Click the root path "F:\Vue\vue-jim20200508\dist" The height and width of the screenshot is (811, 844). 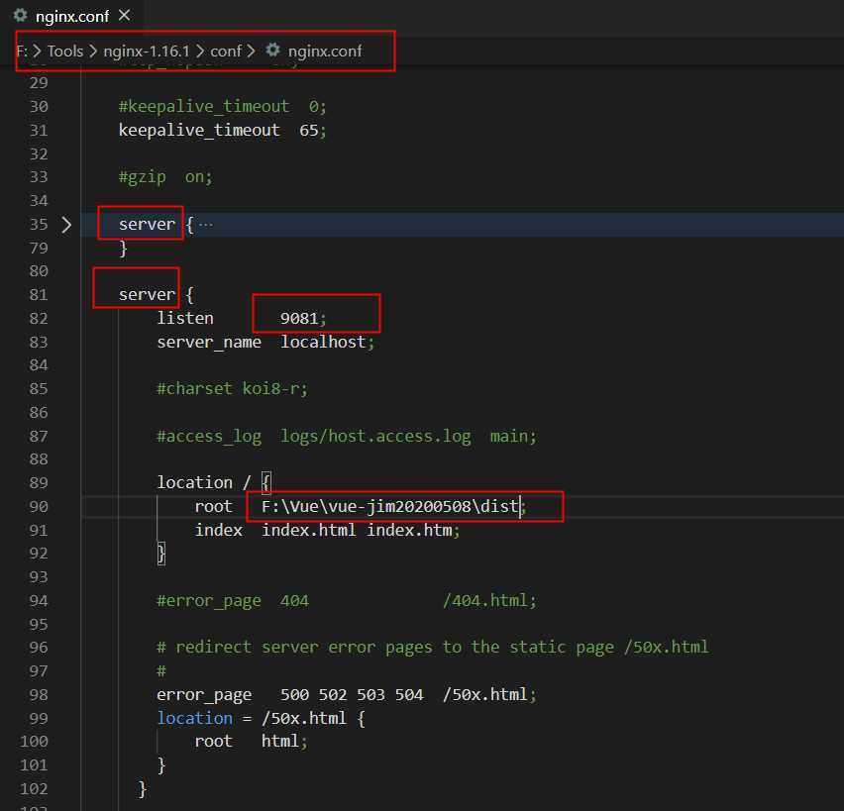[x=389, y=506]
